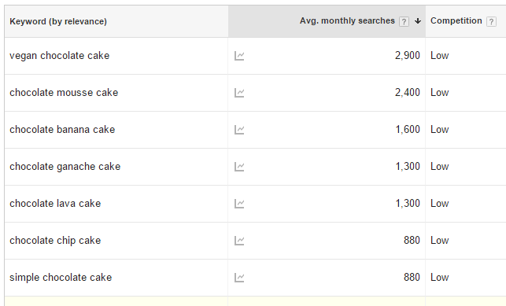Click the chocolate lava cake keyword
506x306 pixels.
tap(55, 204)
